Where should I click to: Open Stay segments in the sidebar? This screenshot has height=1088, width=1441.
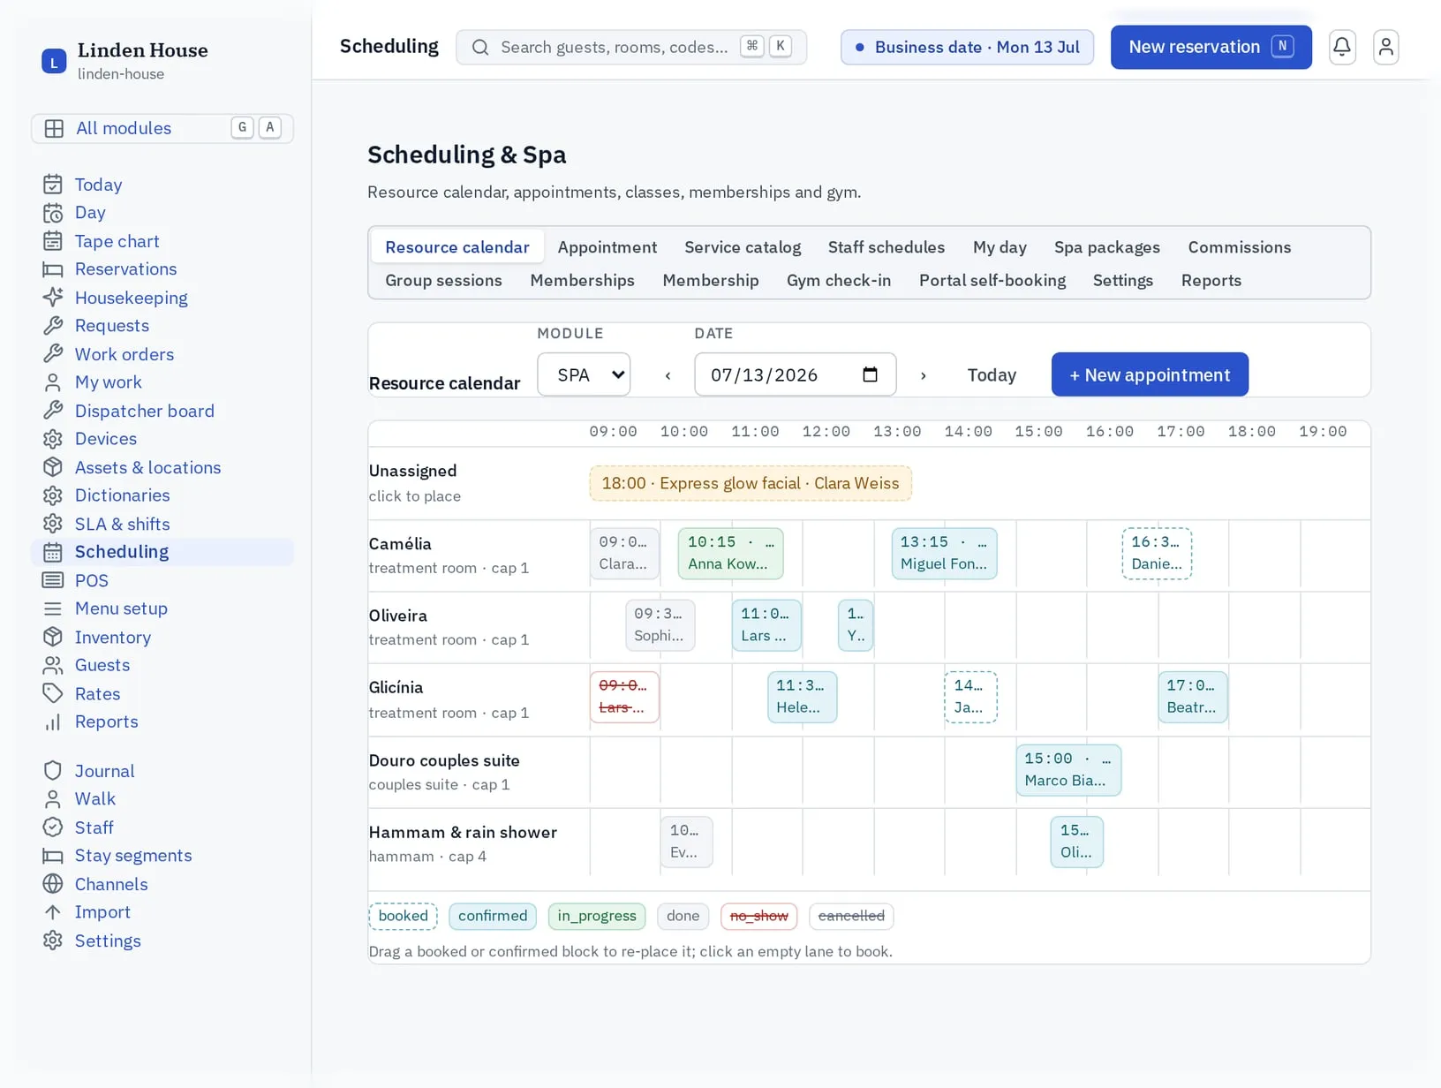(x=133, y=856)
